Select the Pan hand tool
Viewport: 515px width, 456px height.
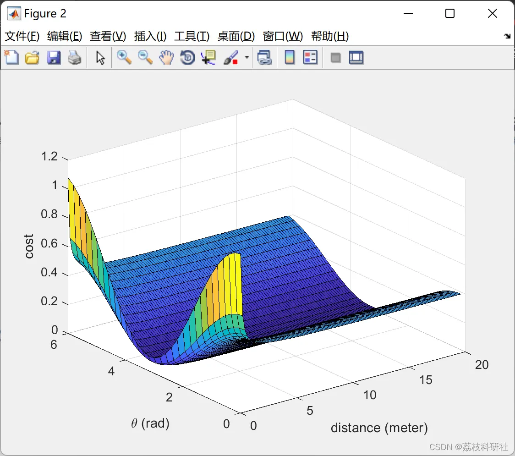[166, 57]
